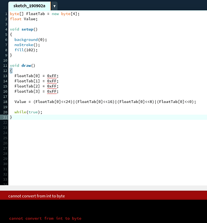Image resolution: width=207 pixels, height=223 pixels.
Task: Click 'Value =' at start of line 18
Action: coord(22,102)
